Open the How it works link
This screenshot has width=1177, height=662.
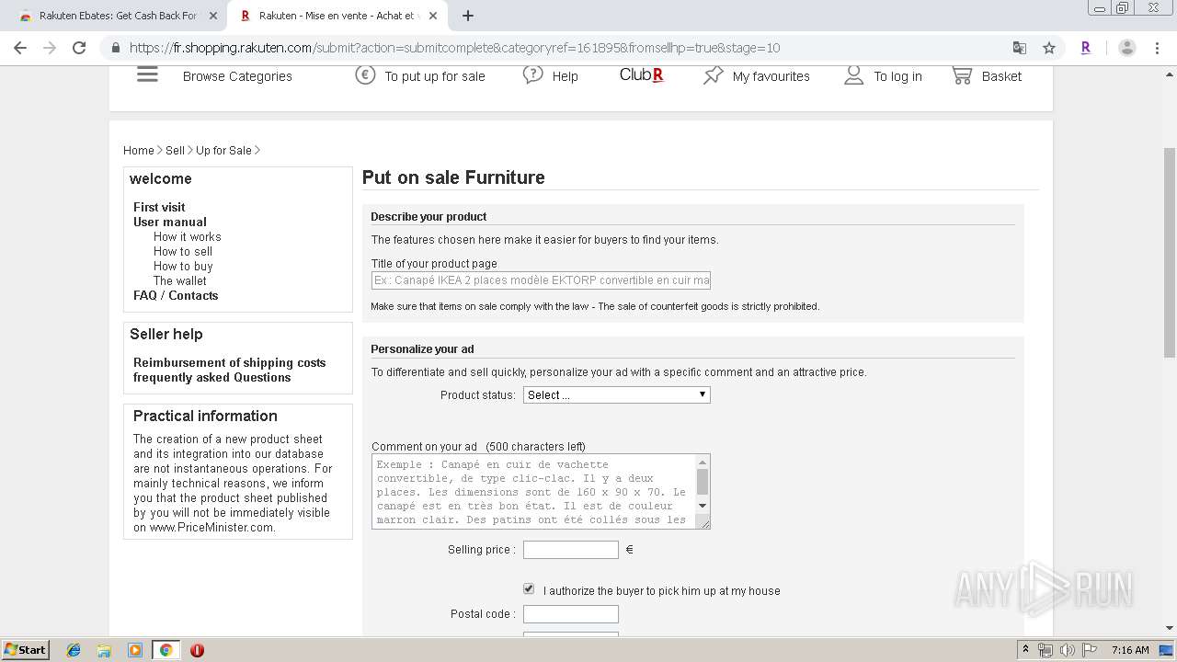[x=187, y=236]
